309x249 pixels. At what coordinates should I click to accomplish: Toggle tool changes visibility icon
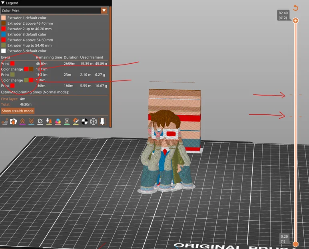[x=49, y=122]
